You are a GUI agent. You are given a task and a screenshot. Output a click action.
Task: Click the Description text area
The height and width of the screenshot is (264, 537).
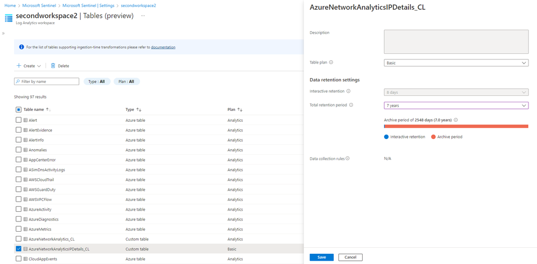[456, 41]
